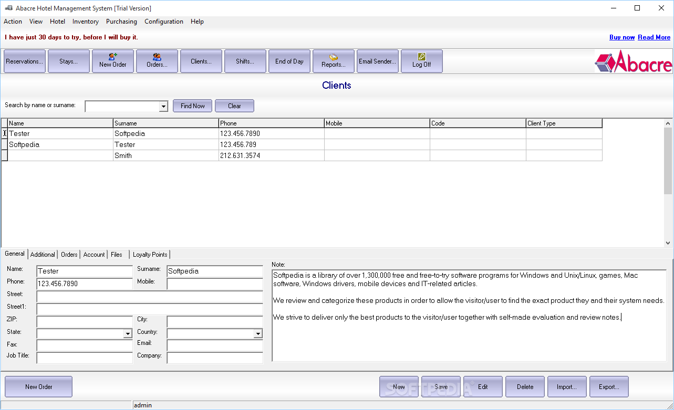Click into the Street input field
The image size is (674, 410).
(x=150, y=297)
